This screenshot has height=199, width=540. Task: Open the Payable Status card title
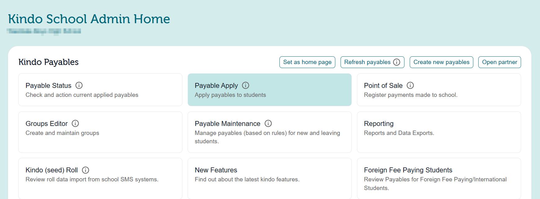48,86
